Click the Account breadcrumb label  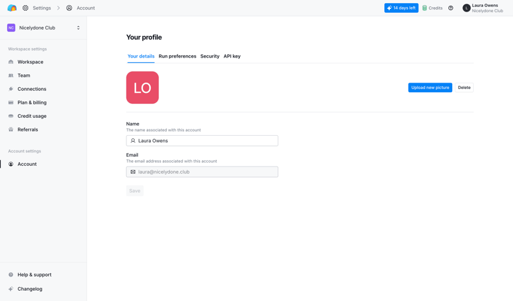[x=86, y=8]
